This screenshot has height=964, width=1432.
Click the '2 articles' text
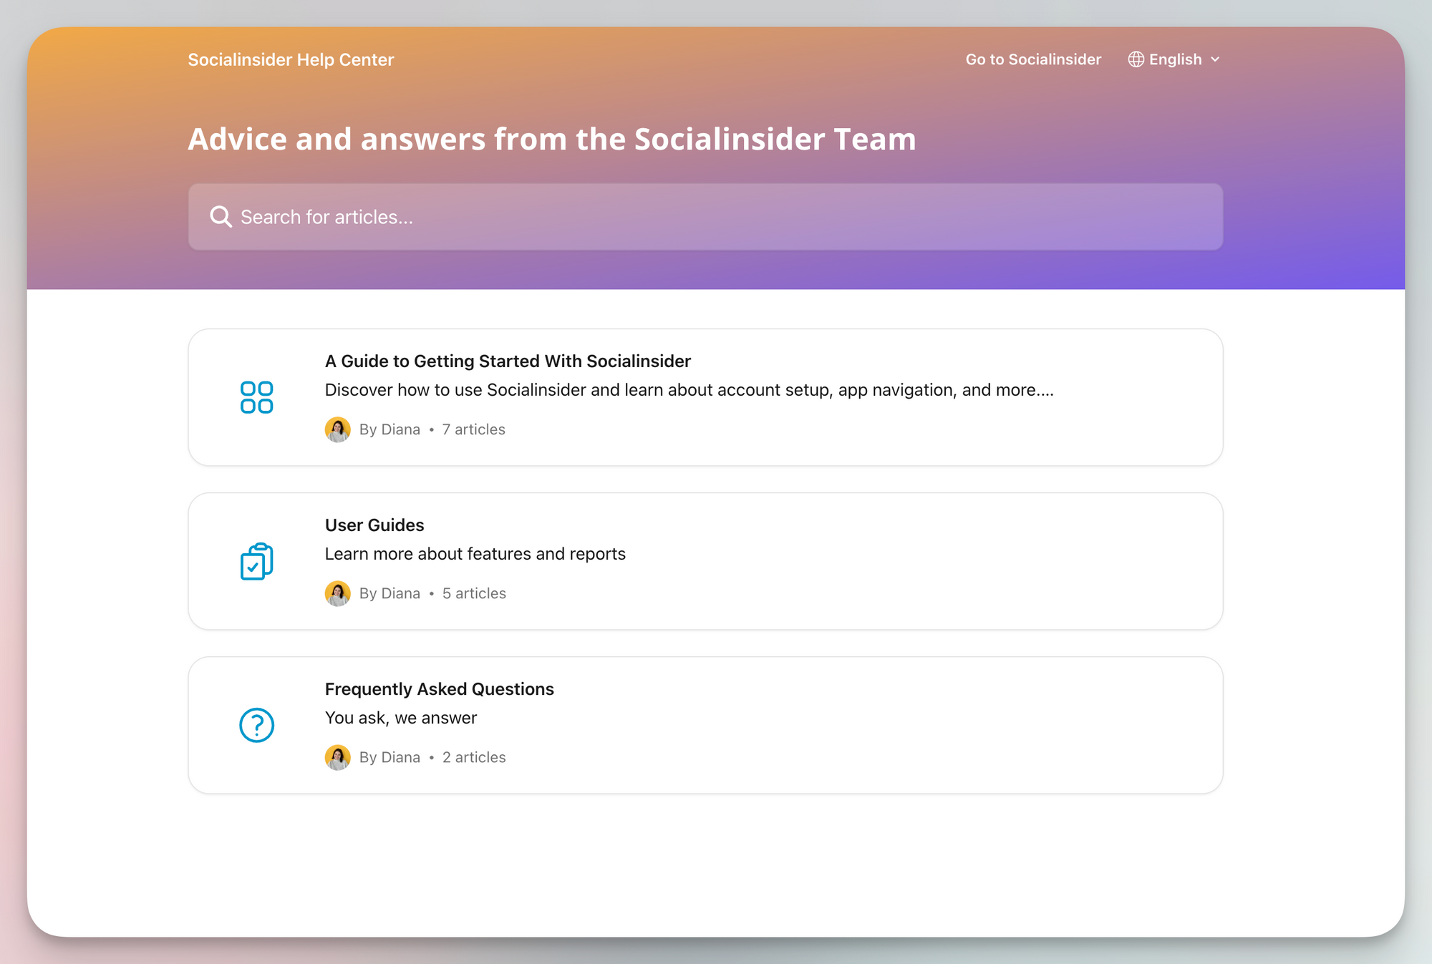click(474, 757)
